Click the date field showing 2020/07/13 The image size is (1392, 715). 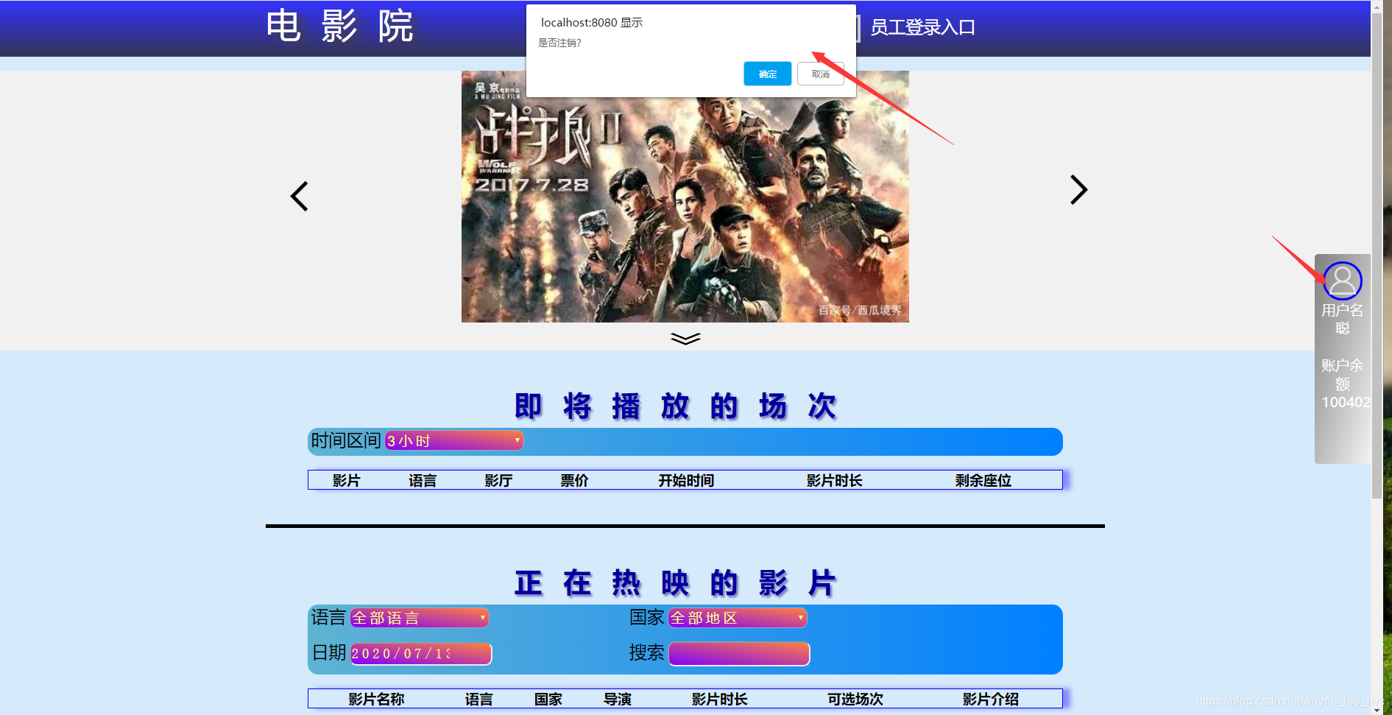click(420, 653)
